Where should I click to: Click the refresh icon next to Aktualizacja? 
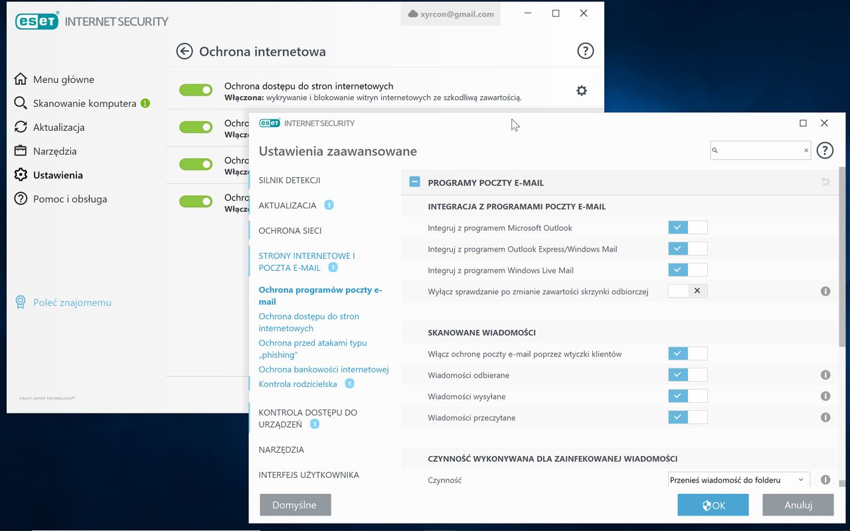coord(21,127)
